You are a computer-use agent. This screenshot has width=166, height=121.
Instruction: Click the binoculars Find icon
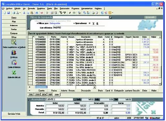point(37,13)
